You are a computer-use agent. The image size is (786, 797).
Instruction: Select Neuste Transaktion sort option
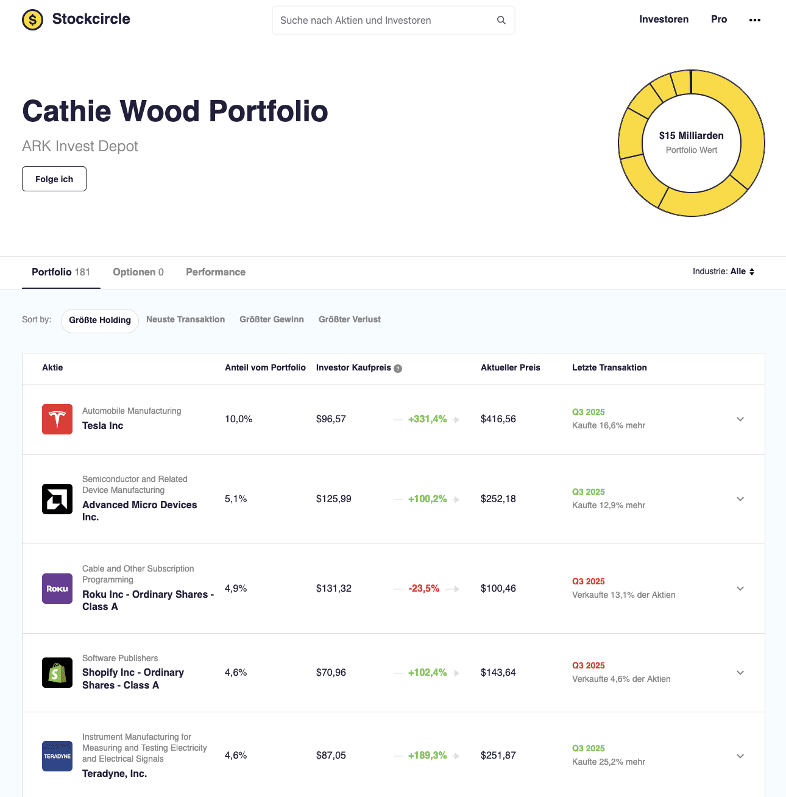point(185,319)
